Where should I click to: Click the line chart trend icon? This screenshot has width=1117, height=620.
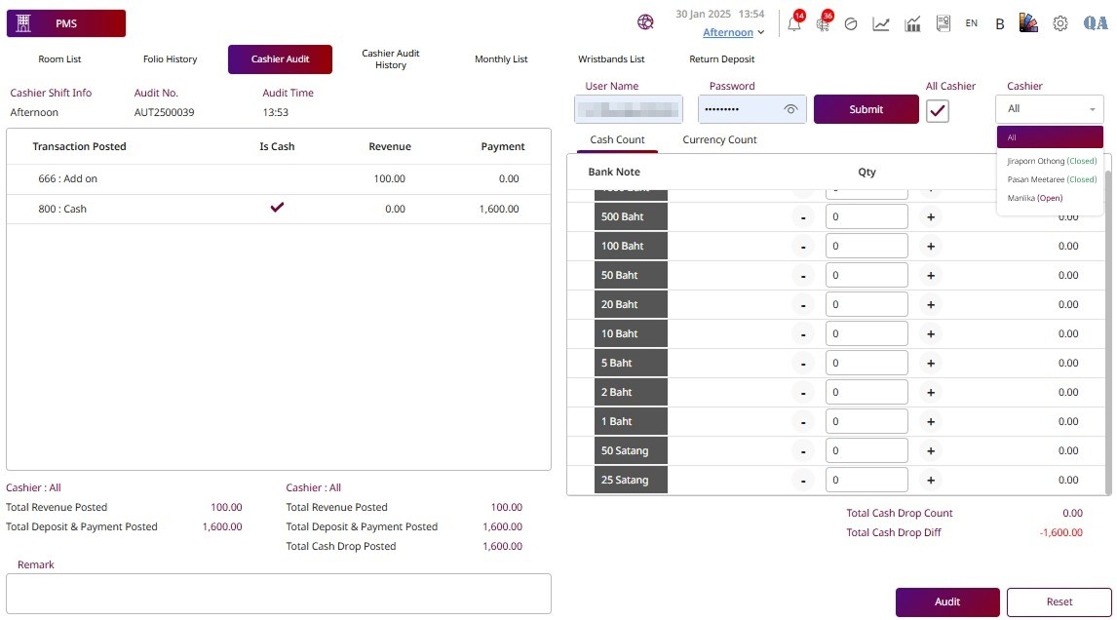881,24
